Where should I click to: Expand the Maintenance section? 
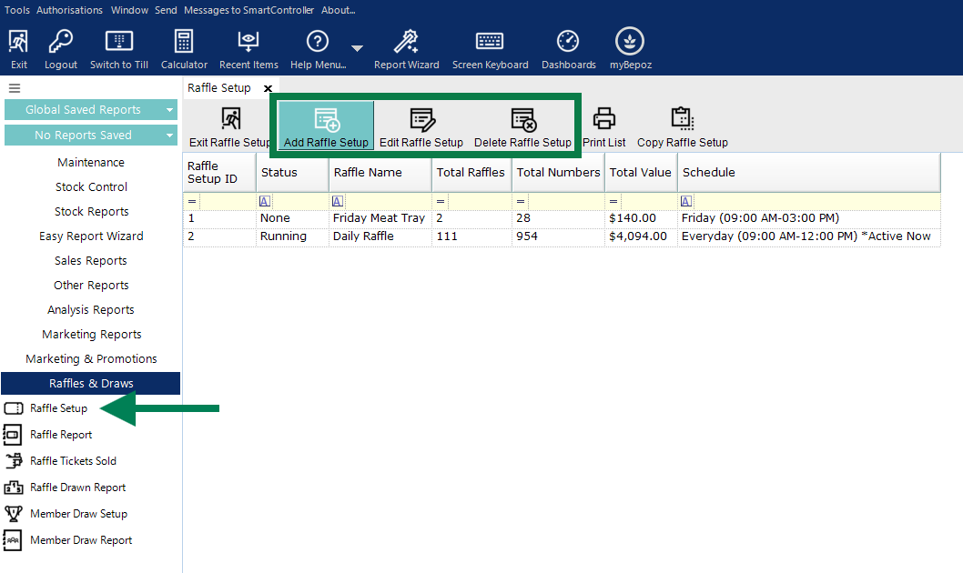pyautogui.click(x=91, y=162)
